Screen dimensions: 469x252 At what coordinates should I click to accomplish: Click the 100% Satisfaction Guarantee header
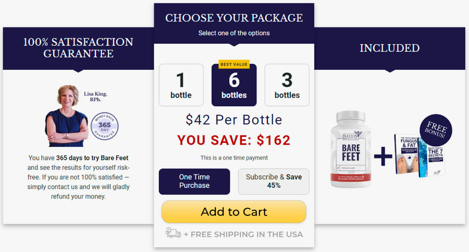(x=78, y=48)
